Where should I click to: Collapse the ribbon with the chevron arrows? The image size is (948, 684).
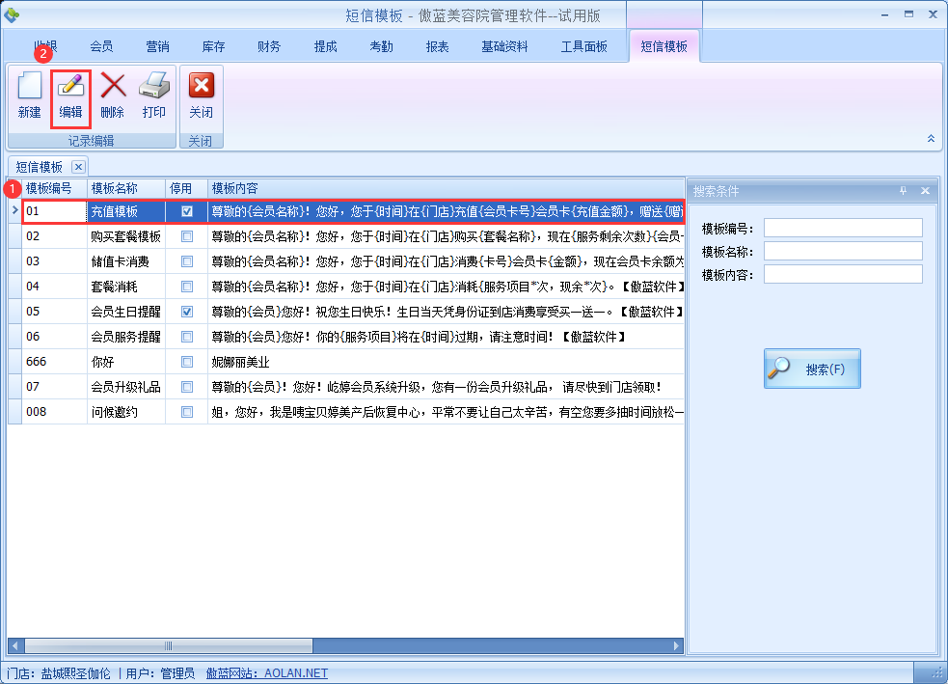pyautogui.click(x=931, y=139)
